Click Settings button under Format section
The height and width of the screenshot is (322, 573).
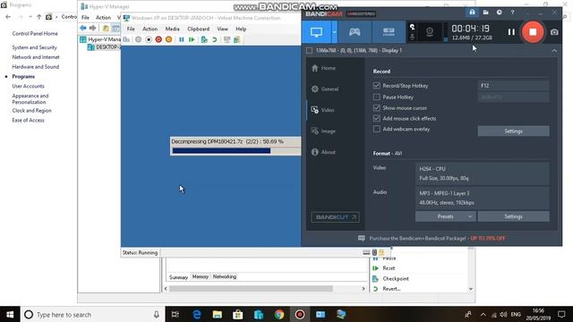click(513, 216)
